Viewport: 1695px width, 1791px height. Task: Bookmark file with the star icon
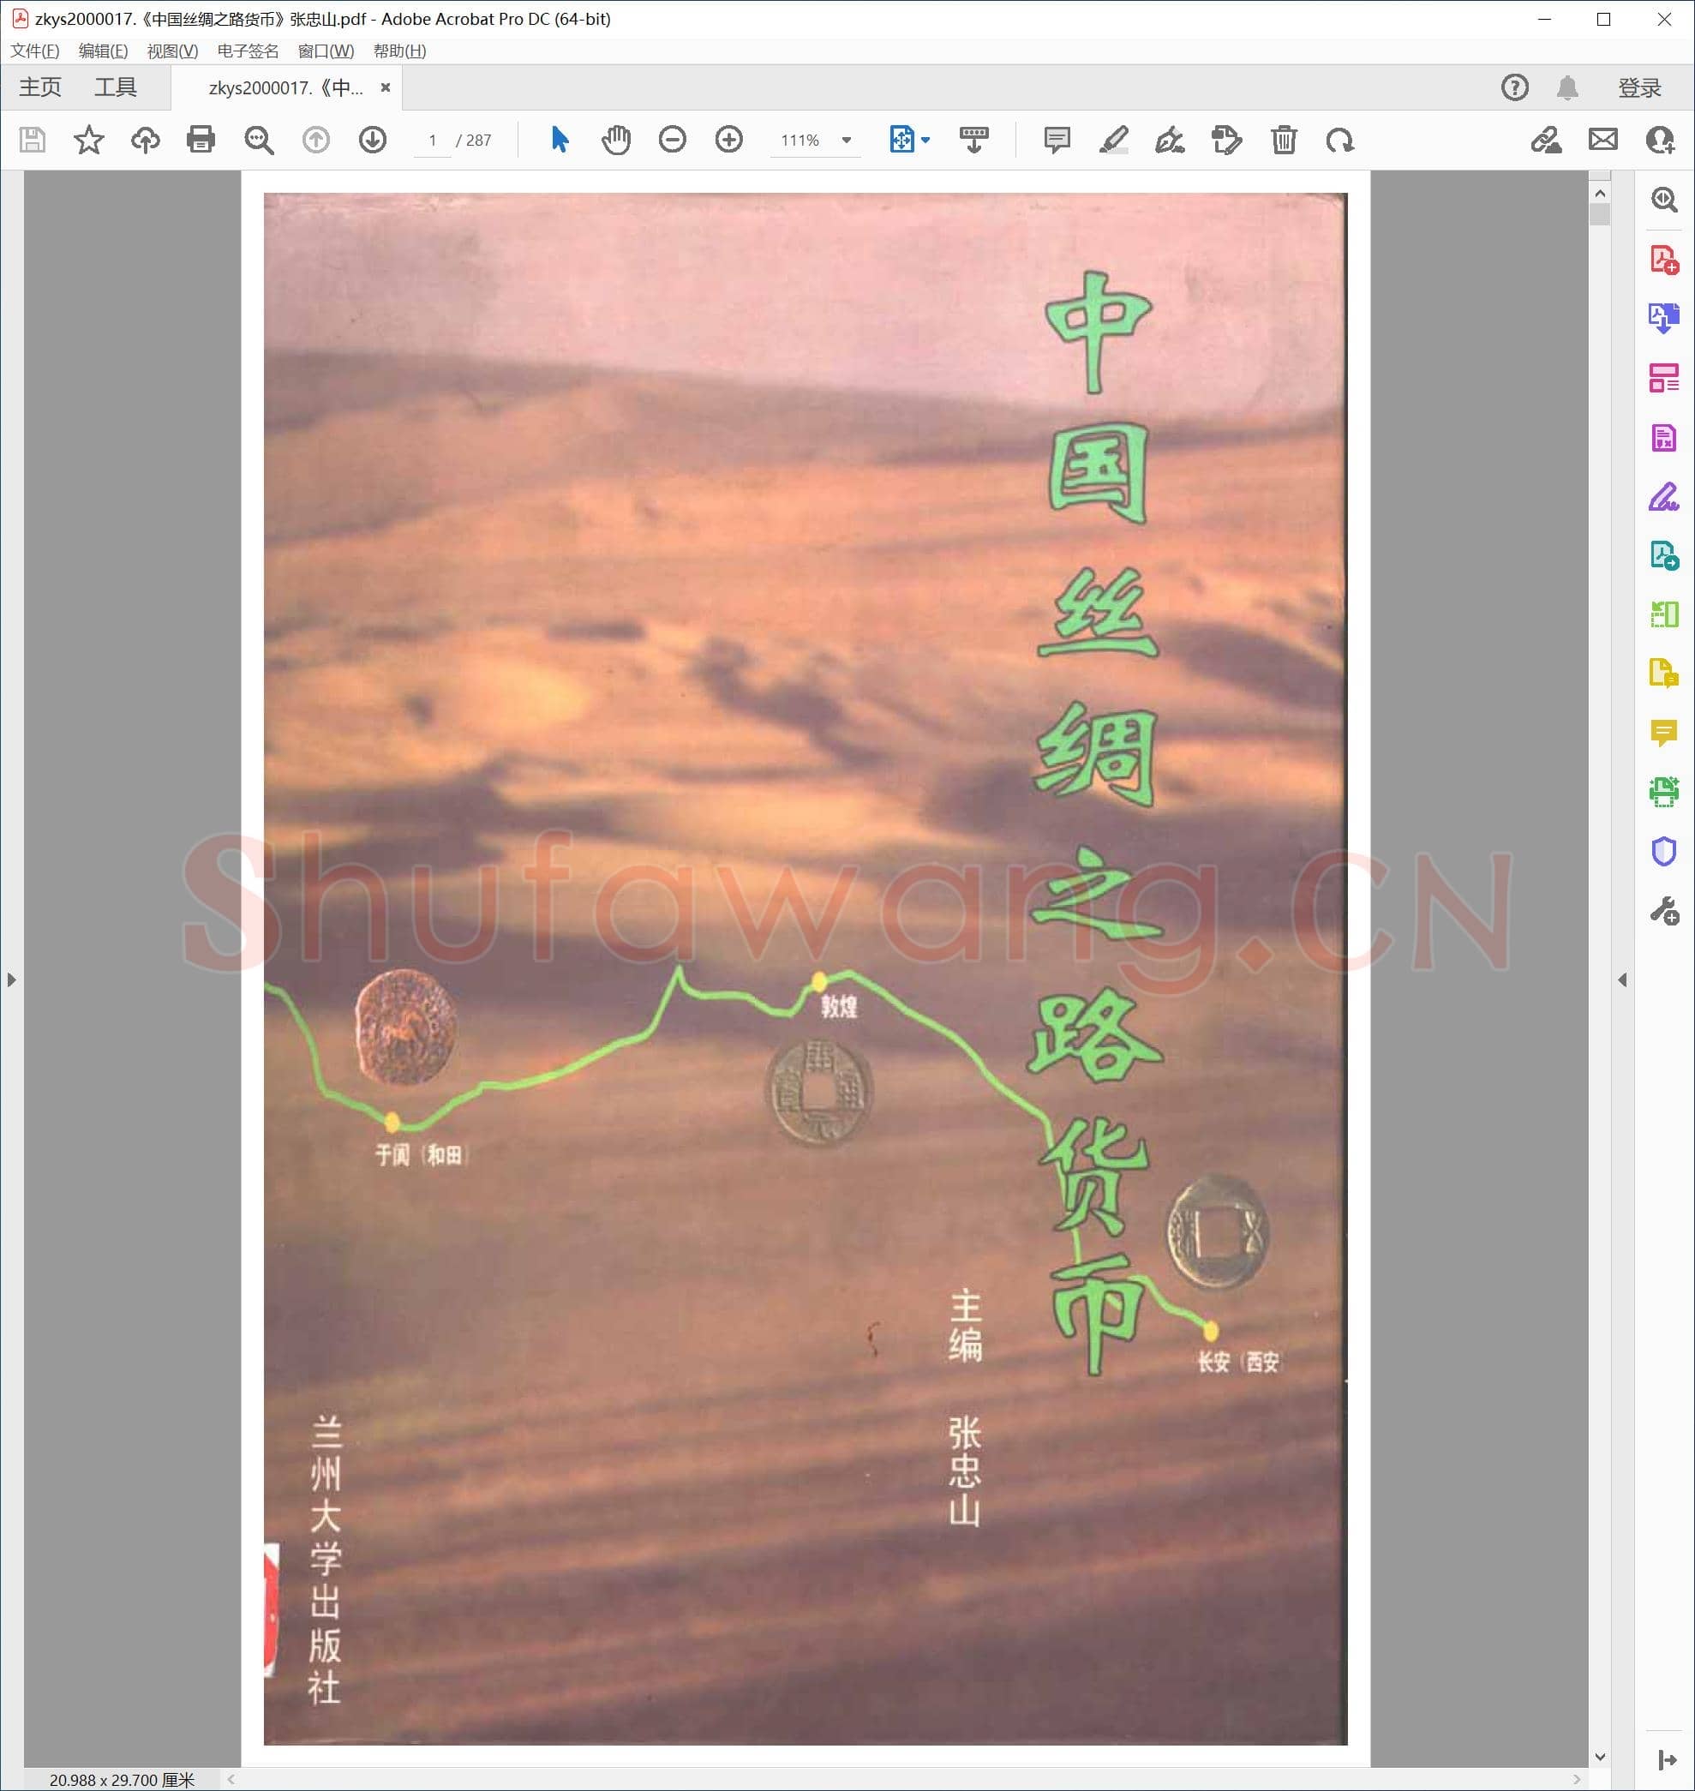(x=88, y=140)
